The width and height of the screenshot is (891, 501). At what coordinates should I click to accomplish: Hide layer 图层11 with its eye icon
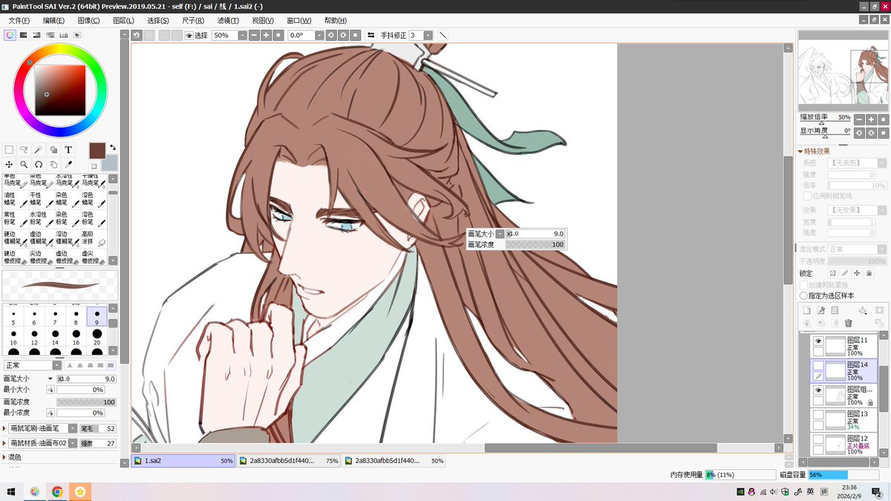[x=819, y=341]
